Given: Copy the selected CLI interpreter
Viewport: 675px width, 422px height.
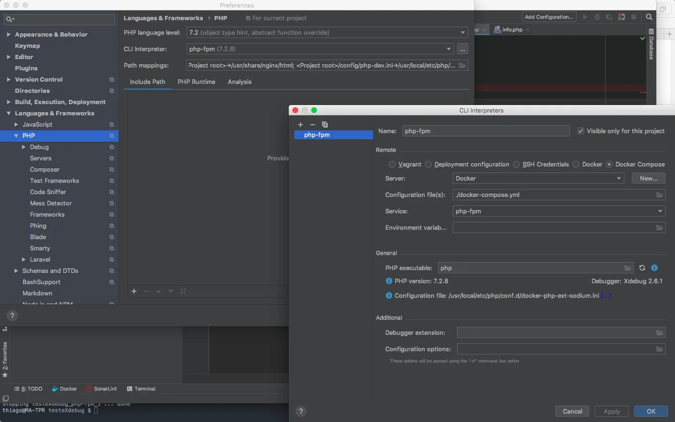Looking at the screenshot, I should tap(325, 125).
